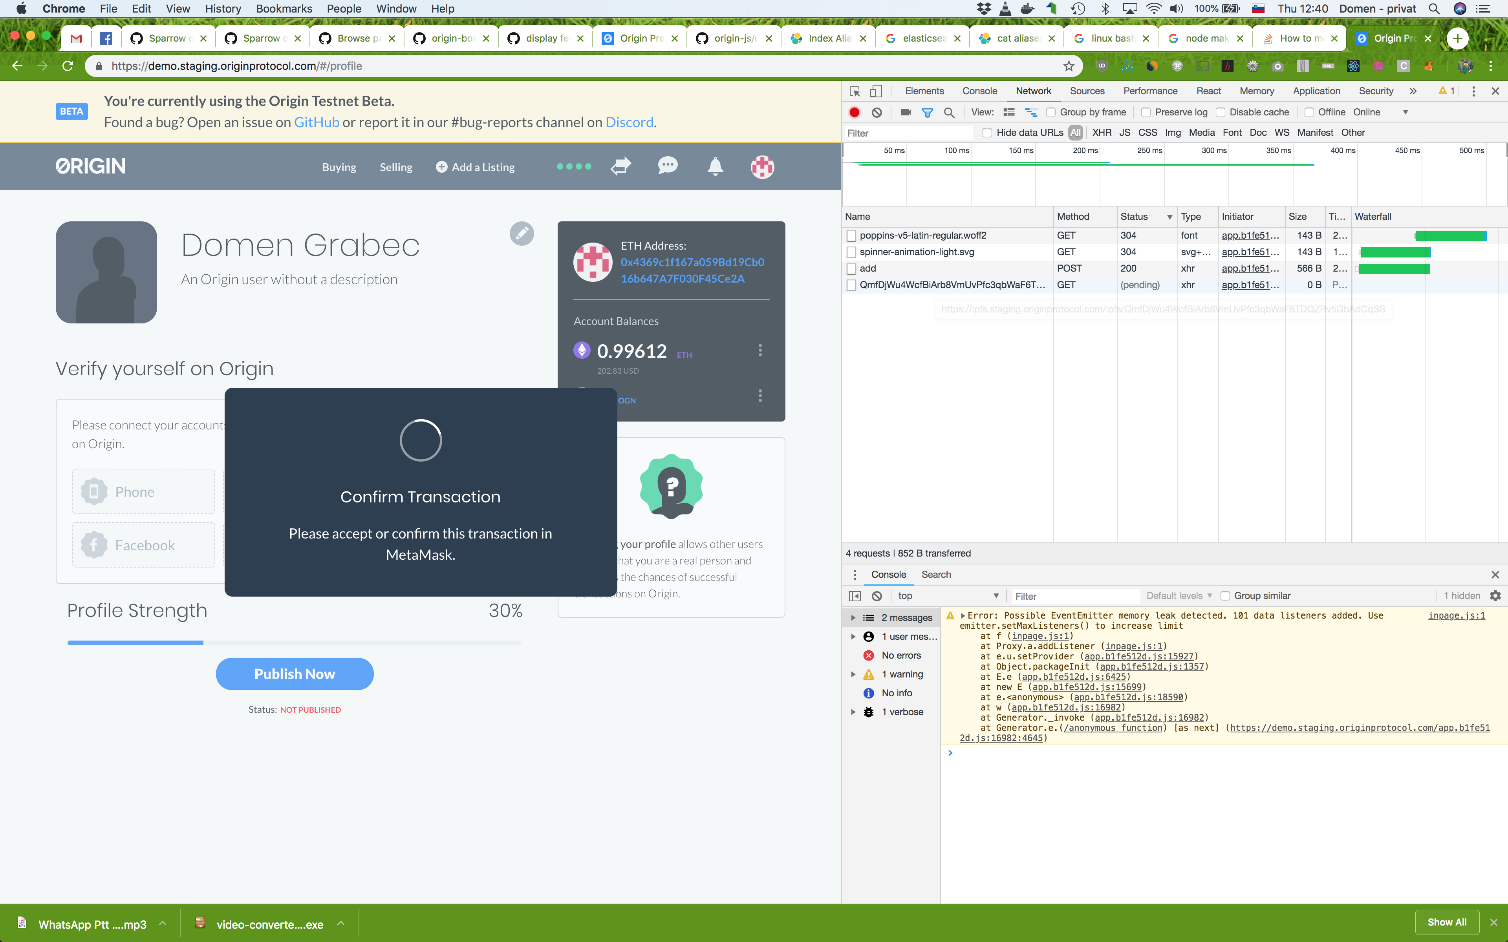Stop recording the network log
The width and height of the screenshot is (1508, 942).
(854, 112)
